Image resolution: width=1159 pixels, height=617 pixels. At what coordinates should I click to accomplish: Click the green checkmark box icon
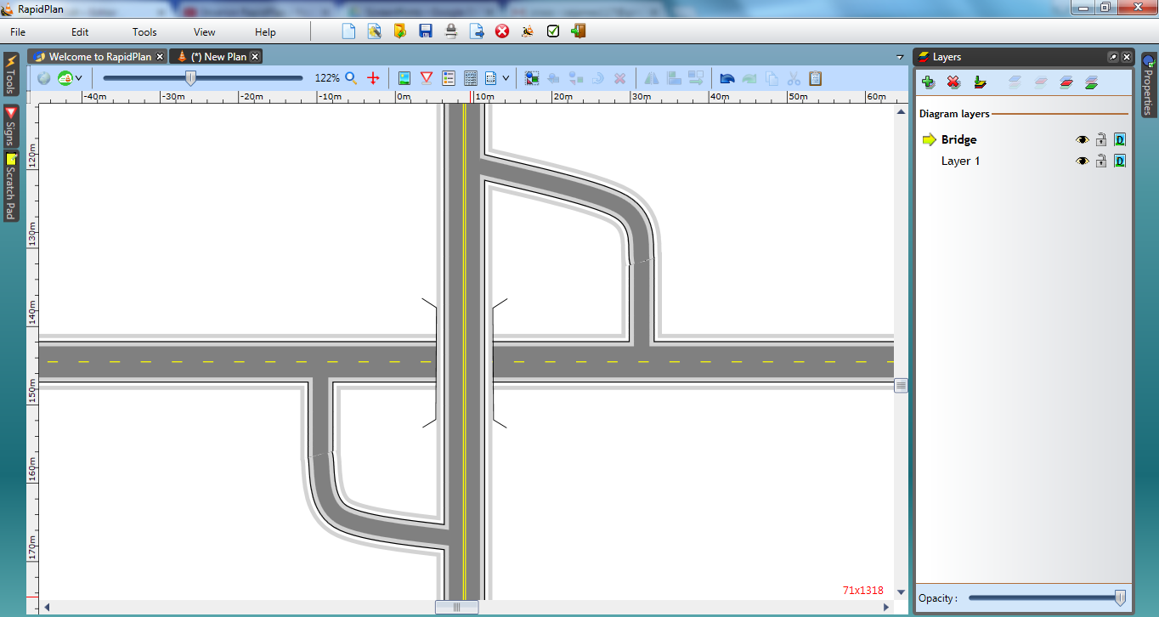tap(553, 31)
